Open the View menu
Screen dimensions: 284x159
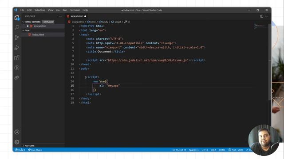(x=51, y=10)
